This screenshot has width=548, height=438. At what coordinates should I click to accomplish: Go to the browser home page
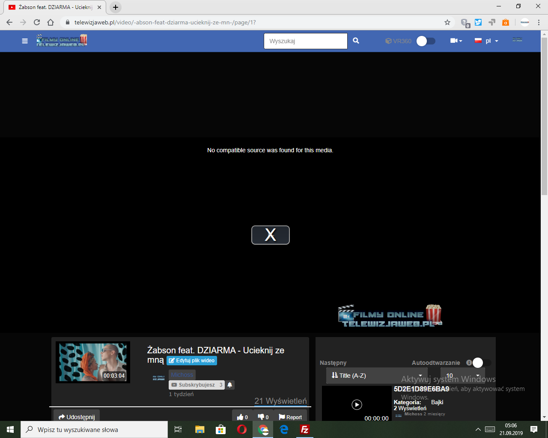coord(51,22)
